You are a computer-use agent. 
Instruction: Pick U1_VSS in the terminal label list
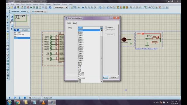pos(89,75)
